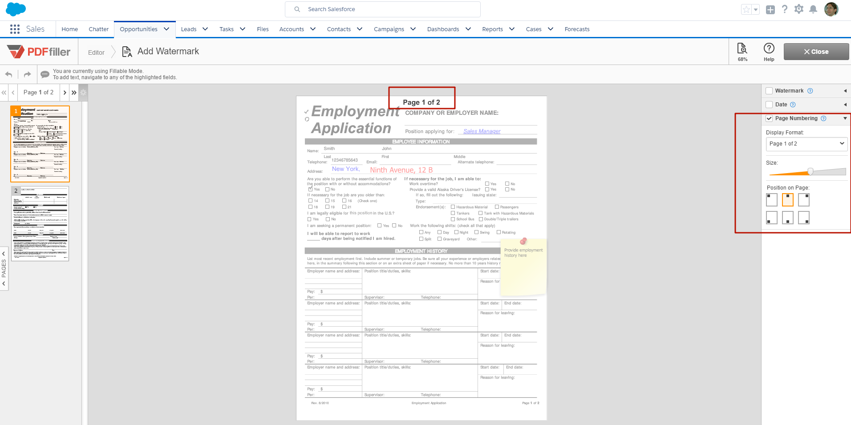Viewport: 851px width, 425px height.
Task: Select bottom-right page number position
Action: [804, 218]
